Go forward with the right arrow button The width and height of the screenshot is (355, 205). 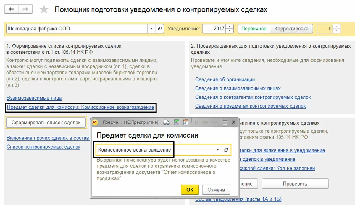coord(25,9)
